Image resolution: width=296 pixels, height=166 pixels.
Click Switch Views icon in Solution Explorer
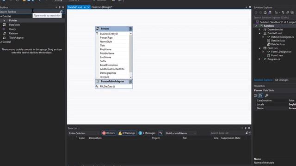pos(270,12)
